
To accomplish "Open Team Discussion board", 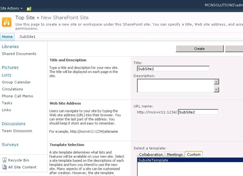I will [17, 131].
